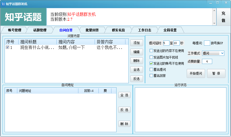Viewport: 231px width, 137px height.
Task: Open the 帐号管理 tab
Action: 15,30
